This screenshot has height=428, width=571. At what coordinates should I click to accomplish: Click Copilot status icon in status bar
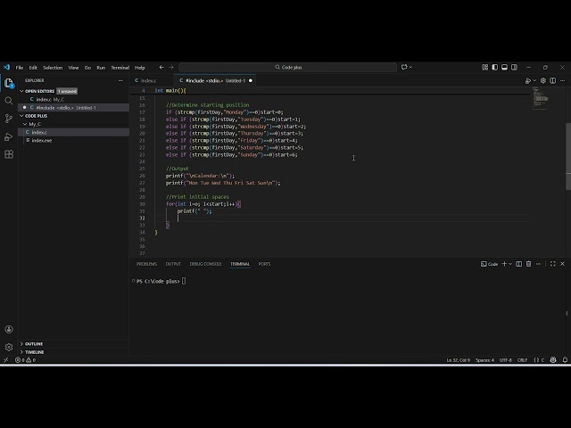553,360
